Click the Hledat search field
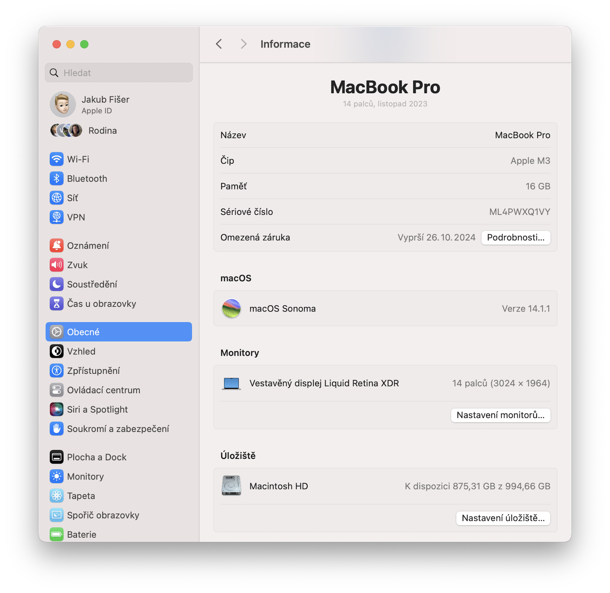Image resolution: width=610 pixels, height=593 pixels. click(x=119, y=73)
